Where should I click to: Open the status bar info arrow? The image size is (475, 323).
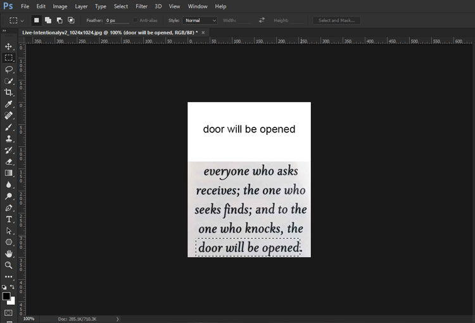point(118,319)
